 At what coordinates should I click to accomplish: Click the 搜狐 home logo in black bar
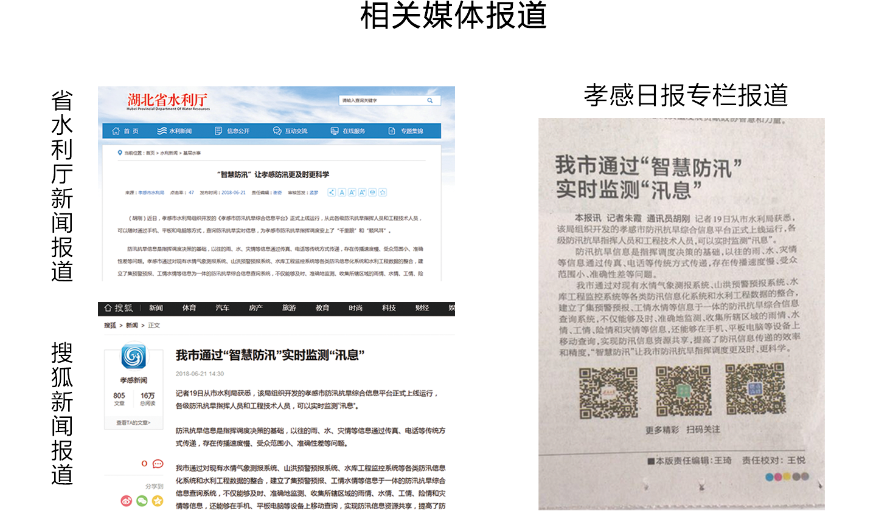pos(119,308)
